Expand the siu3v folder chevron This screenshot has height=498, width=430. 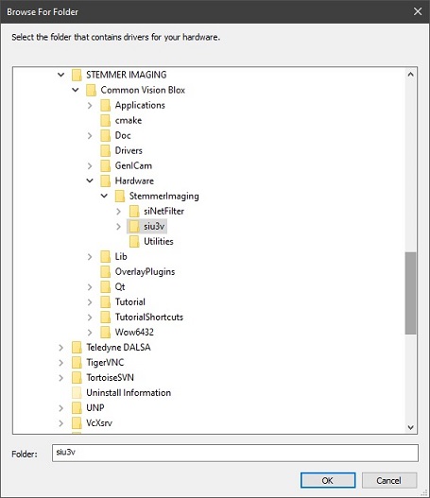coord(118,227)
